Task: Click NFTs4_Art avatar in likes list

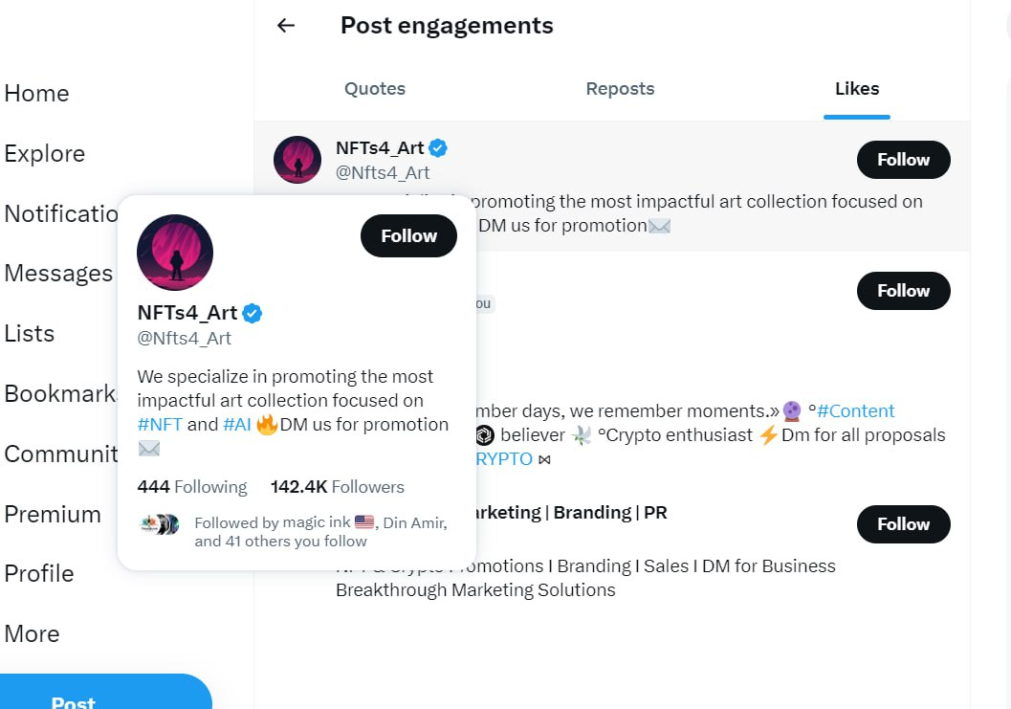Action: click(297, 160)
